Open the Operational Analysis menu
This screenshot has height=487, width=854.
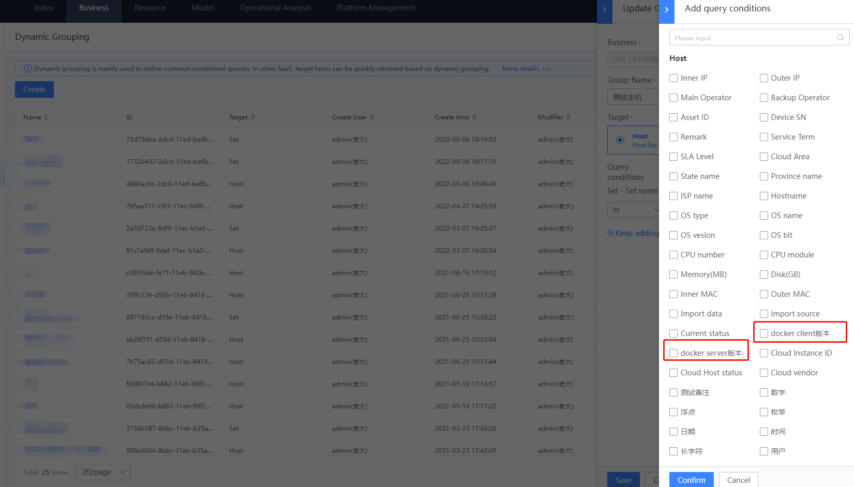pyautogui.click(x=275, y=8)
